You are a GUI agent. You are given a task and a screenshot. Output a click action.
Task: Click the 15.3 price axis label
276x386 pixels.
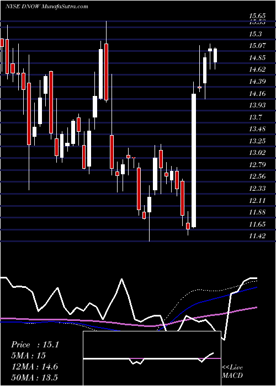coord(255,34)
